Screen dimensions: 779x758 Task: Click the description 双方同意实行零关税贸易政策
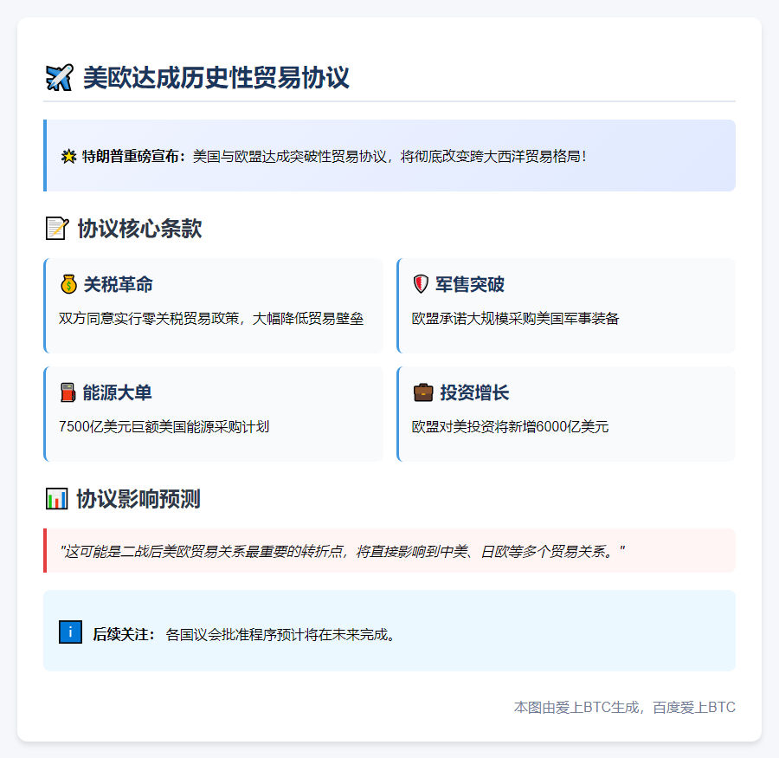211,318
